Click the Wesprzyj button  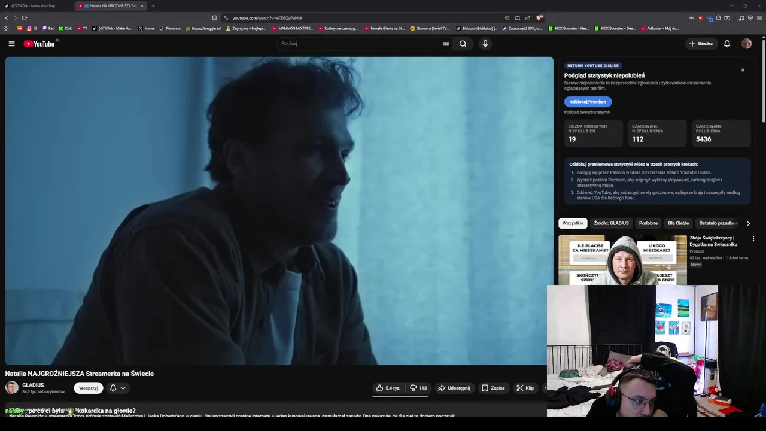[x=89, y=388]
